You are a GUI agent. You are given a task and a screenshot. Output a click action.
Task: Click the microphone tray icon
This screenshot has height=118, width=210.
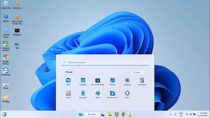coord(175,114)
